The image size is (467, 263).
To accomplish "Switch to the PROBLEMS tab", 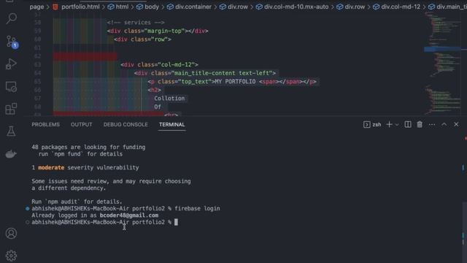I will pos(45,125).
